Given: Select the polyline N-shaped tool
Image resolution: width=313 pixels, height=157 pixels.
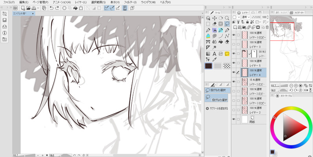Looking at the screenshot, I should (227, 36).
